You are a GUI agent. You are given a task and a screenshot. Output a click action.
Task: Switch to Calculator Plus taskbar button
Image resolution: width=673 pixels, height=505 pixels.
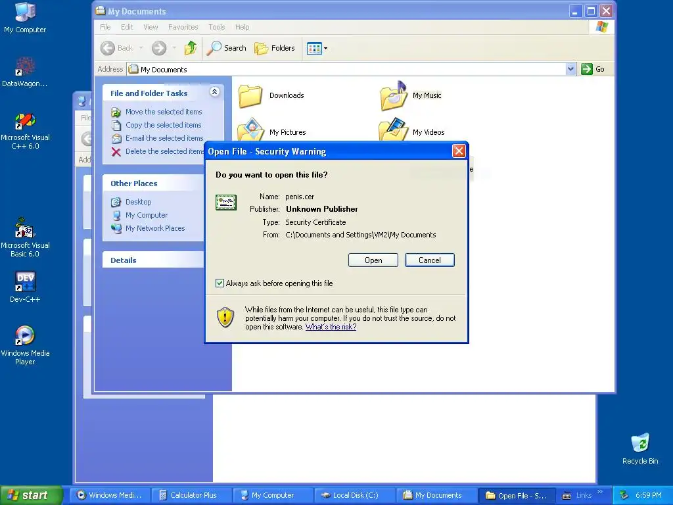192,495
